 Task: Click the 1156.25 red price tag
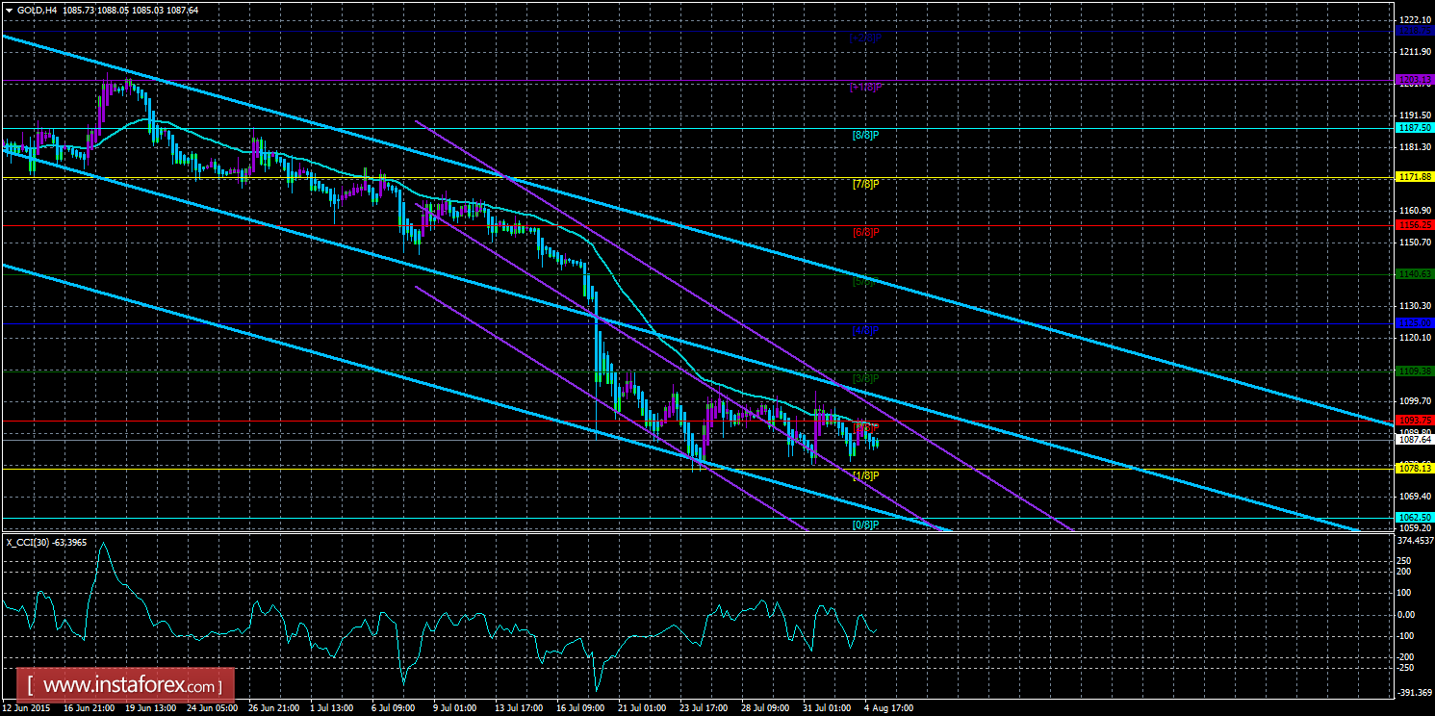(1415, 225)
